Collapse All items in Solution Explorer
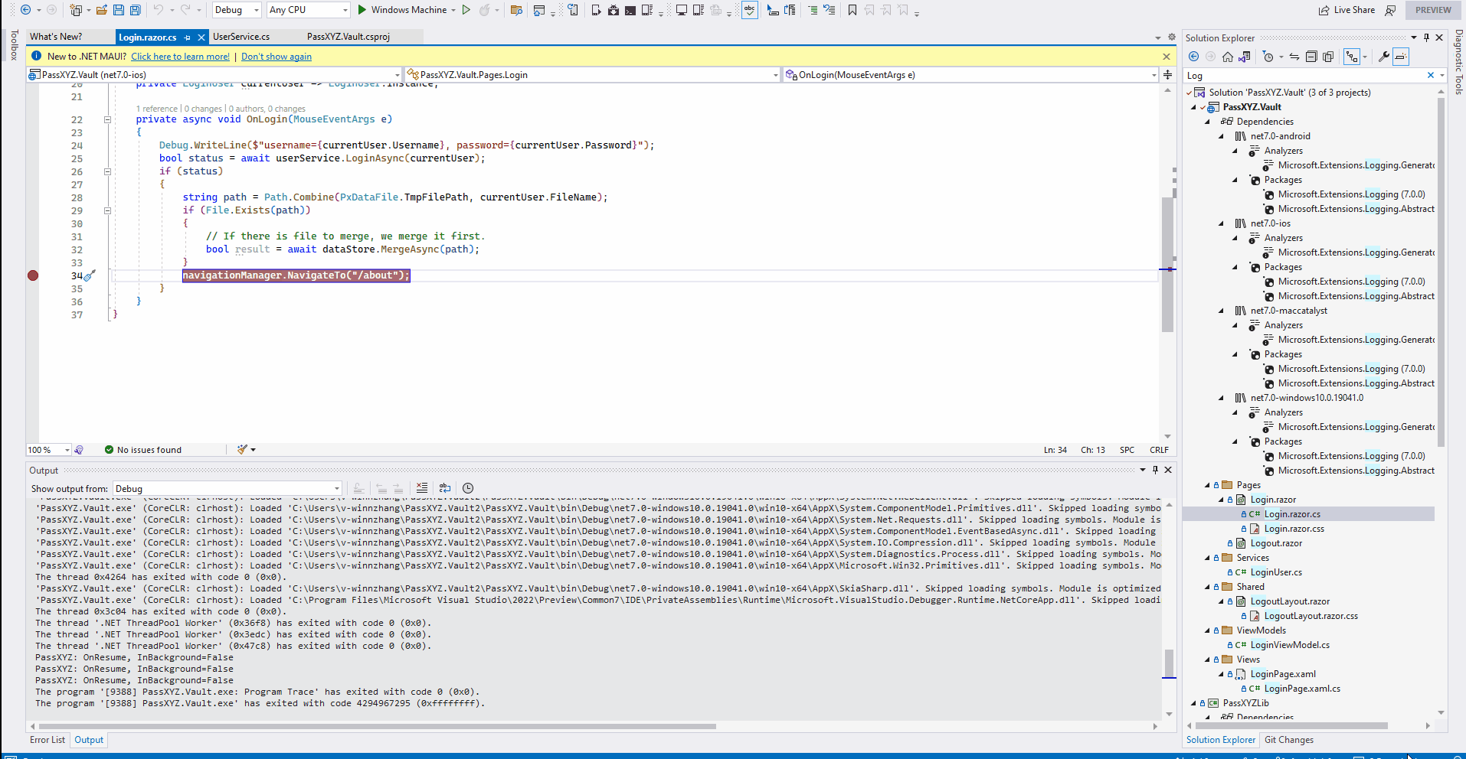The image size is (1466, 759). pos(1311,56)
